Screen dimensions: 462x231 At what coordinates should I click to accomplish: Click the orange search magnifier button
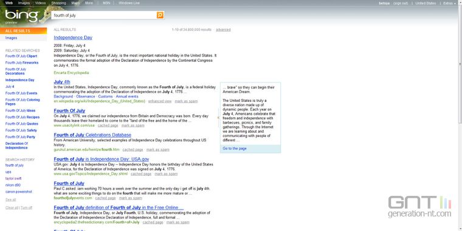pyautogui.click(x=160, y=15)
